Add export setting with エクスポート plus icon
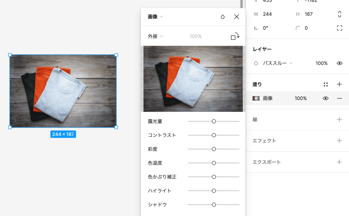The width and height of the screenshot is (349, 216). pos(339,162)
